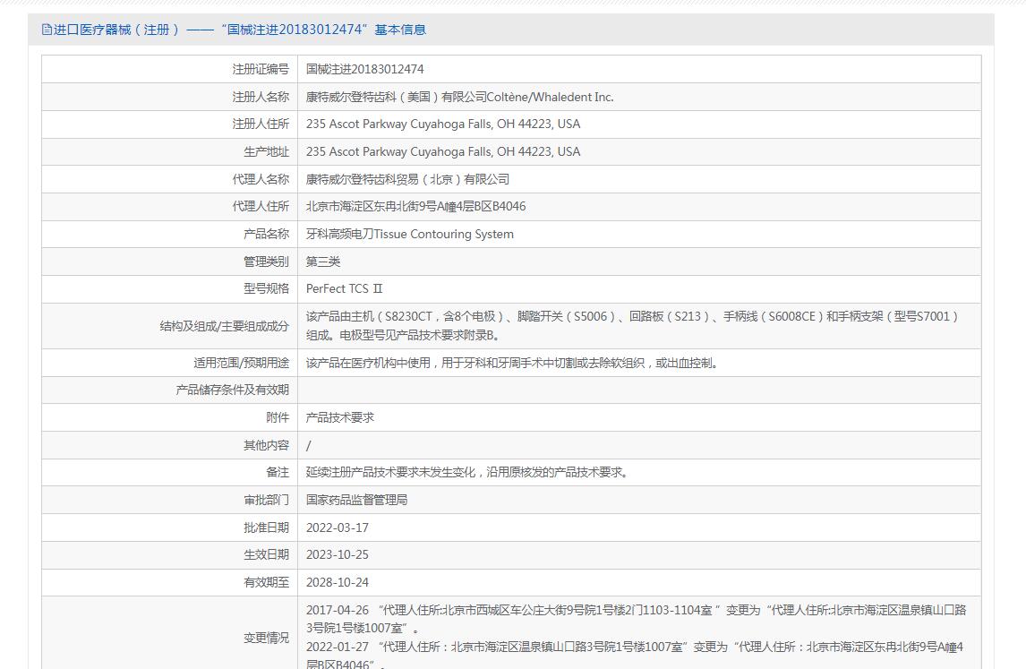The height and width of the screenshot is (669, 1026).
Task: Select remark text 延续注册产品技术要求未发生变化
Action: (468, 472)
